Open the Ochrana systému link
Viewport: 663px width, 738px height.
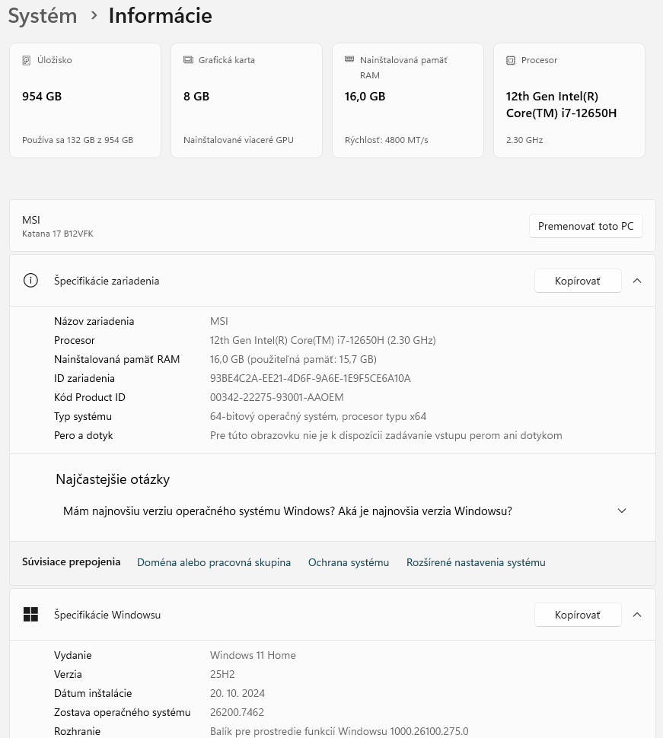(x=349, y=563)
